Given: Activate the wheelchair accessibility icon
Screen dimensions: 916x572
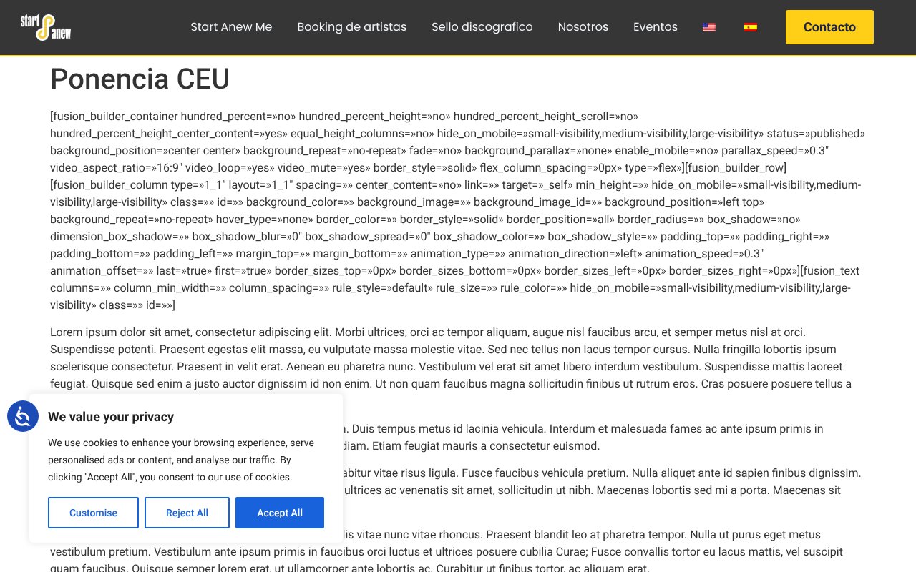Looking at the screenshot, I should coord(23,416).
